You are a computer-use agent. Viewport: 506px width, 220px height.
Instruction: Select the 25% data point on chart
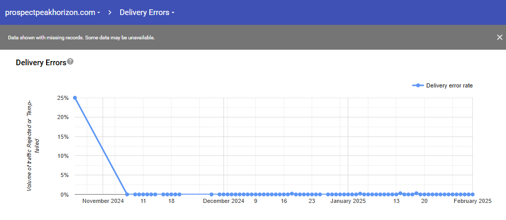(x=75, y=98)
